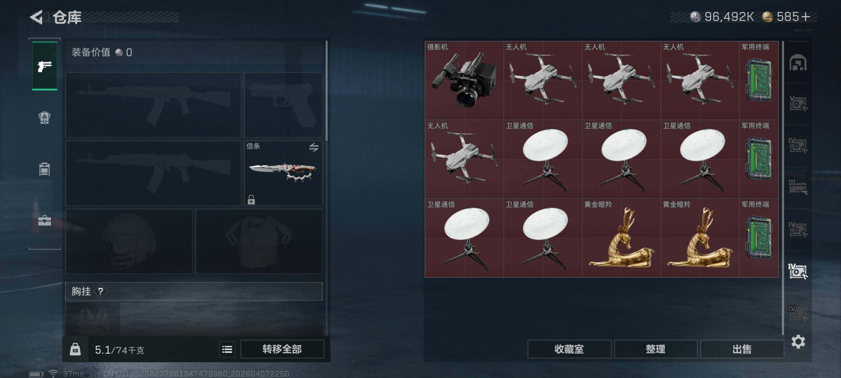841x378 pixels.
Task: Go back using the arrow beside 仓库
Action: 37,17
